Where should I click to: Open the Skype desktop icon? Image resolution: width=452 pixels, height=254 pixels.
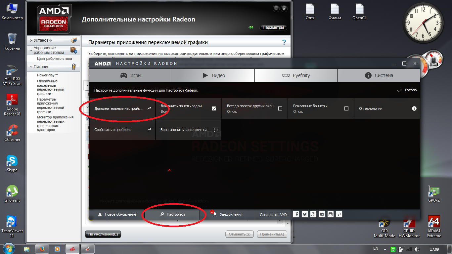12,164
